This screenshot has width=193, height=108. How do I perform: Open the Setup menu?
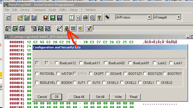click(74, 10)
